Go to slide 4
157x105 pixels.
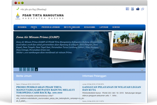(x=32, y=70)
